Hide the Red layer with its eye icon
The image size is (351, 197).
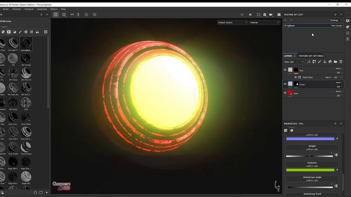(x=285, y=70)
